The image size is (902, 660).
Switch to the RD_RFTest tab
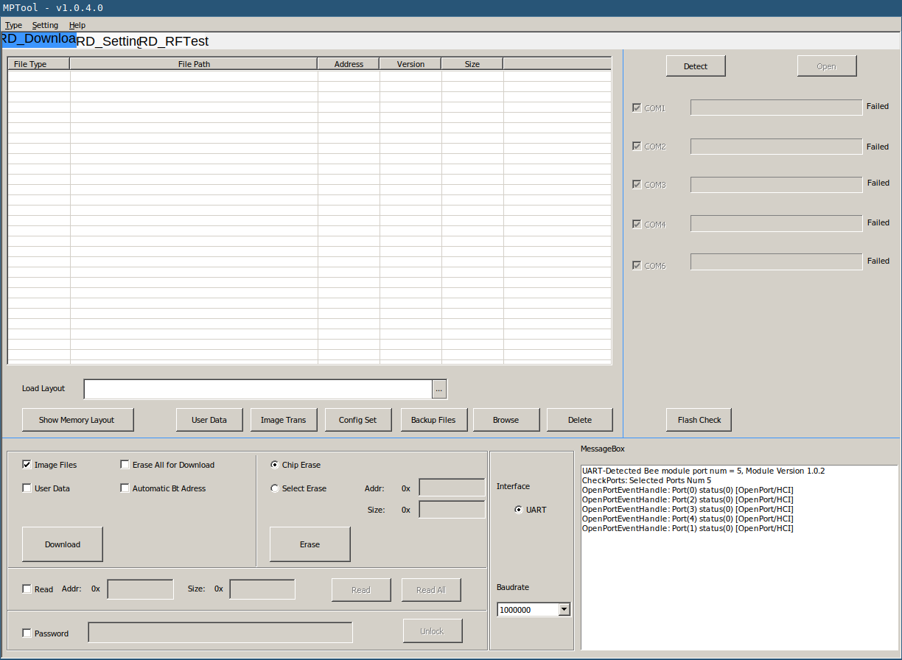coord(175,41)
